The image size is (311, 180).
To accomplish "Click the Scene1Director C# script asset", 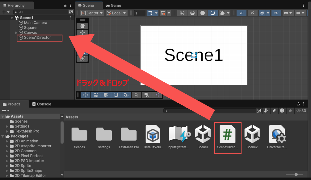I will (228, 137).
